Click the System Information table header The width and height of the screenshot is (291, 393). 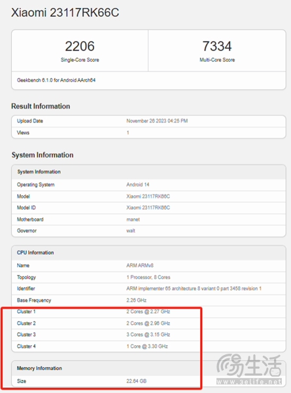39,172
